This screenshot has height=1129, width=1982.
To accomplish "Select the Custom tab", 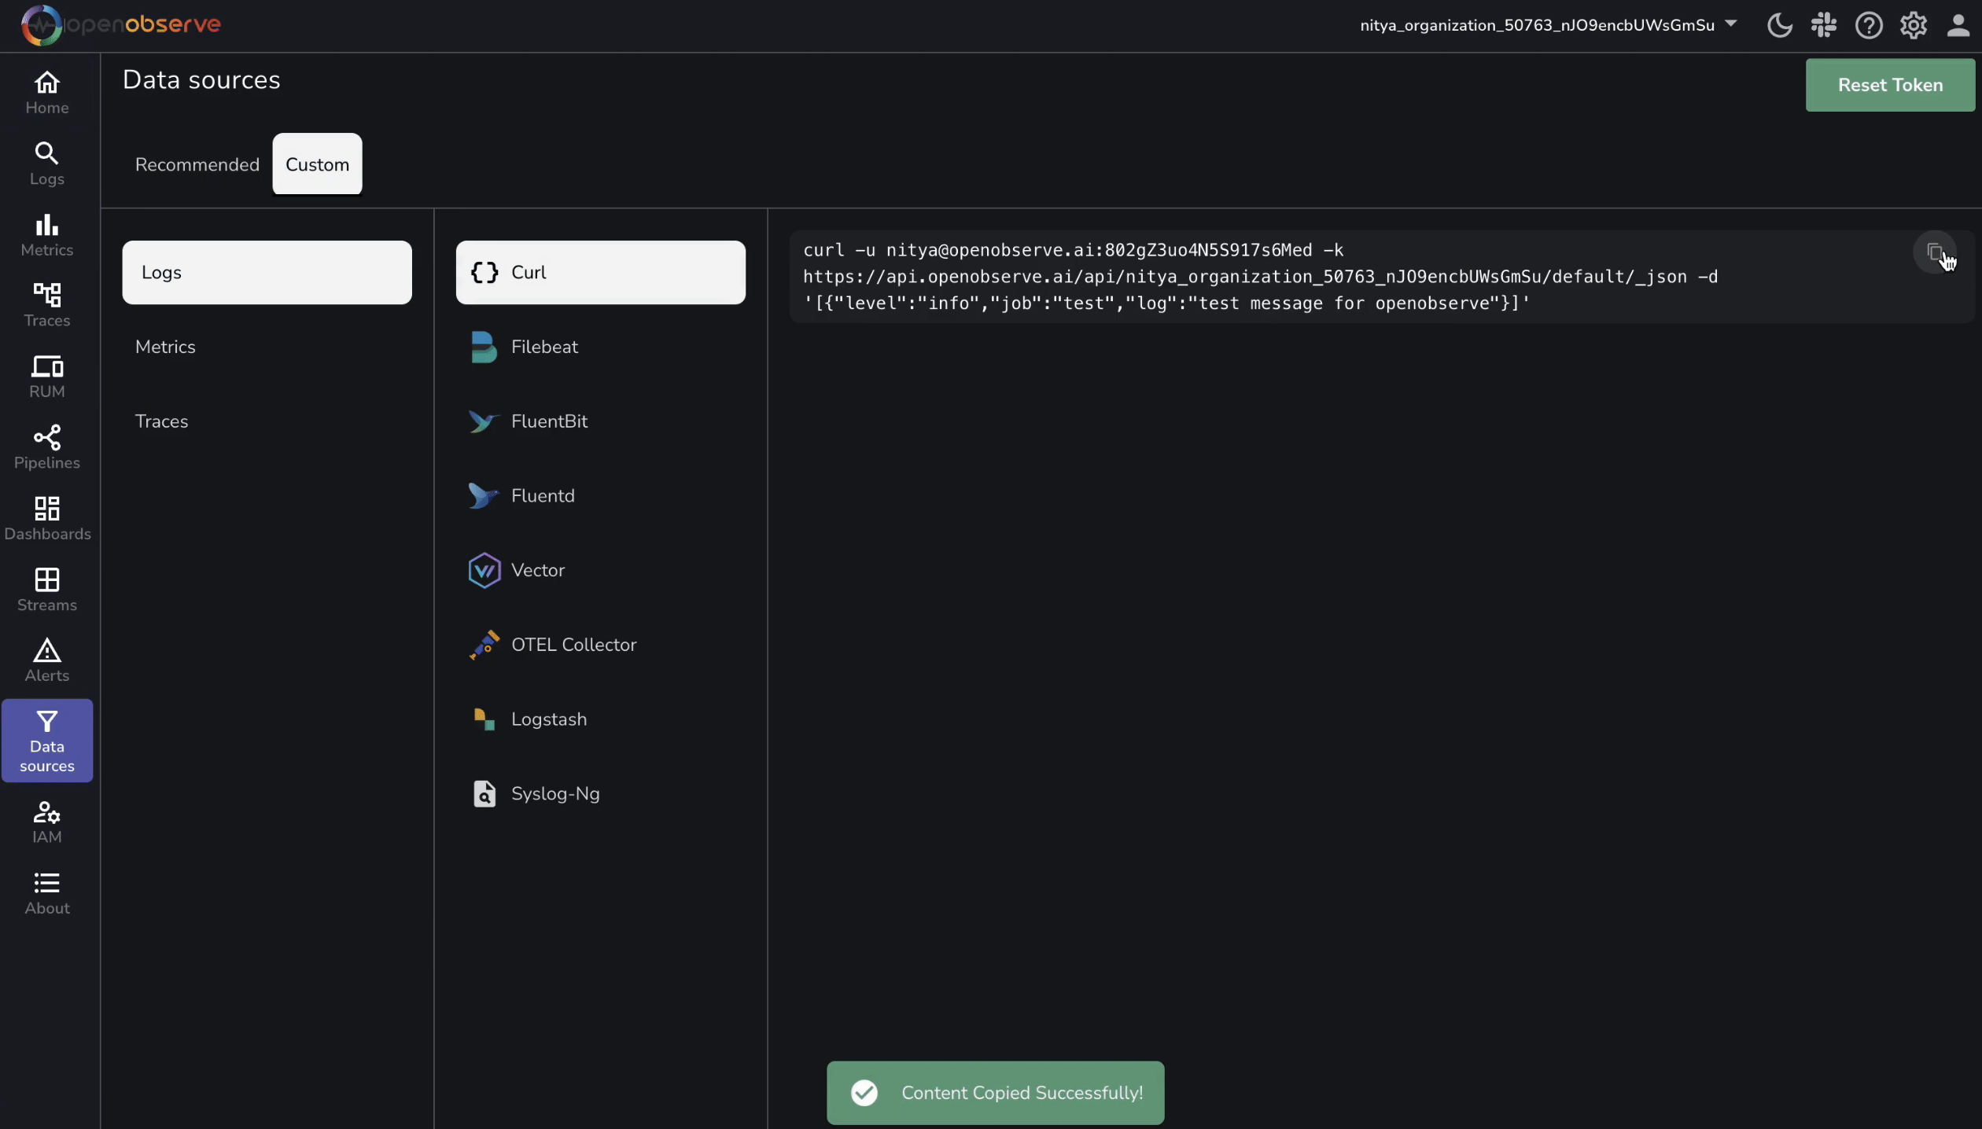I will coord(317,164).
